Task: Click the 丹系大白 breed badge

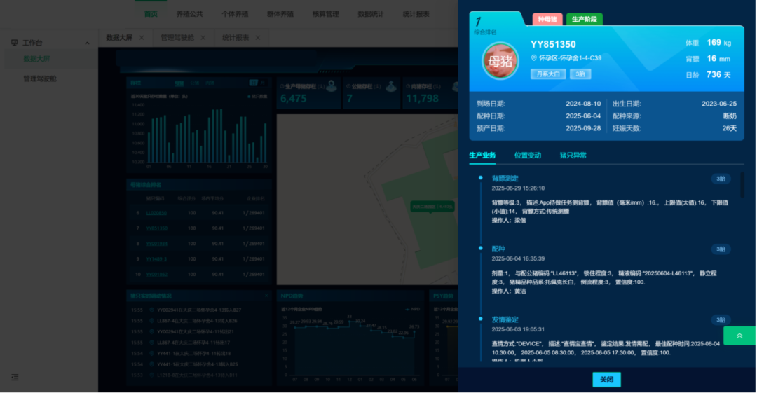Action: pos(548,74)
